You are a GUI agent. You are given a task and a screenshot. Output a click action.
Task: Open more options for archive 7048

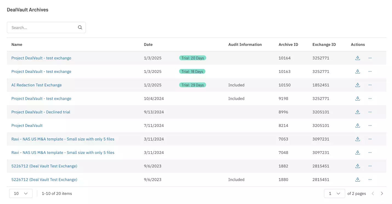(370, 153)
